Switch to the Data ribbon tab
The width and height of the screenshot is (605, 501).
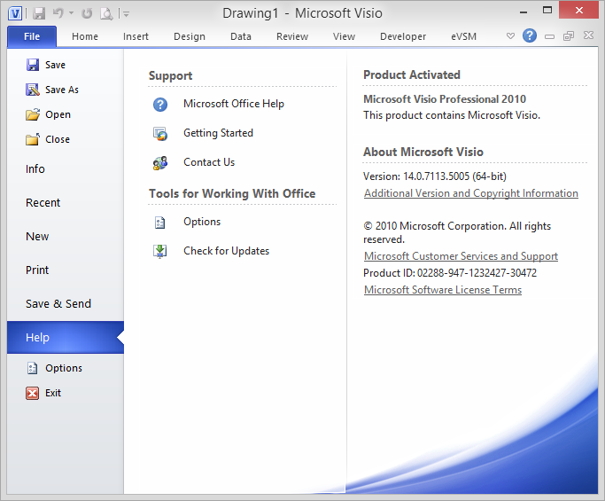[x=241, y=36]
